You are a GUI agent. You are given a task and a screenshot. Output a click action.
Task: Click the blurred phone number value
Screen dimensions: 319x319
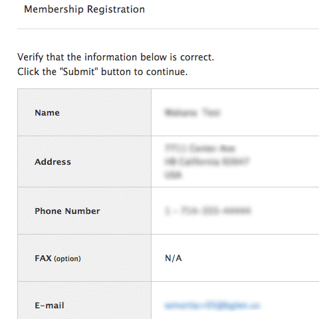click(x=208, y=211)
